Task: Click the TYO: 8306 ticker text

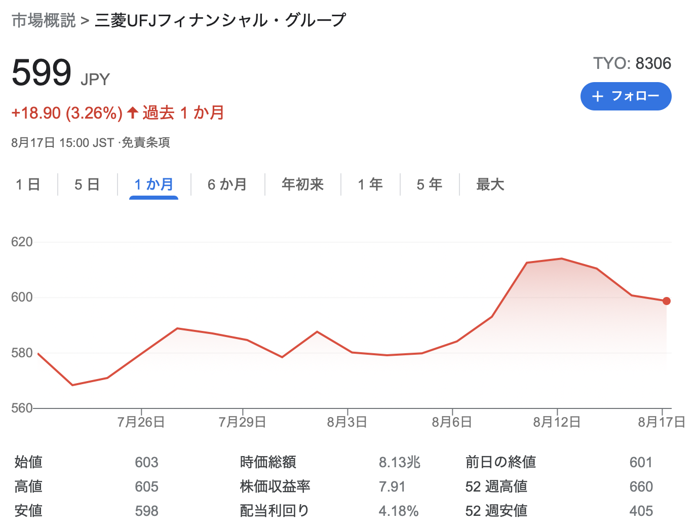Action: click(632, 63)
